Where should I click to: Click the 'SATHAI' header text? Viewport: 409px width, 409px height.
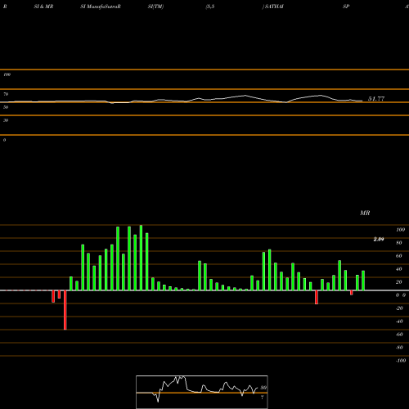point(273,7)
